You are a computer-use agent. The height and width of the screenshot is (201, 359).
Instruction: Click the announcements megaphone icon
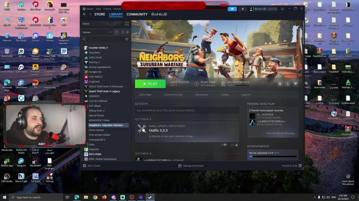(232, 9)
